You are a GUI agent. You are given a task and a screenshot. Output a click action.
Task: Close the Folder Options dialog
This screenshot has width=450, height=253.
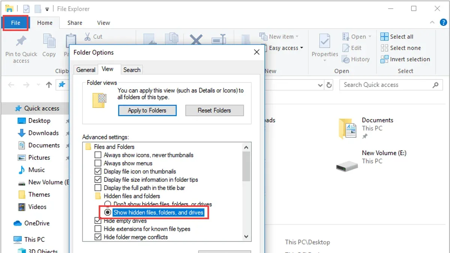pyautogui.click(x=256, y=52)
